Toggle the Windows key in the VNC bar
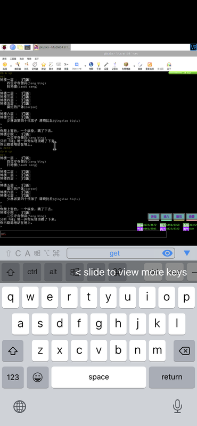 (x=75, y=272)
